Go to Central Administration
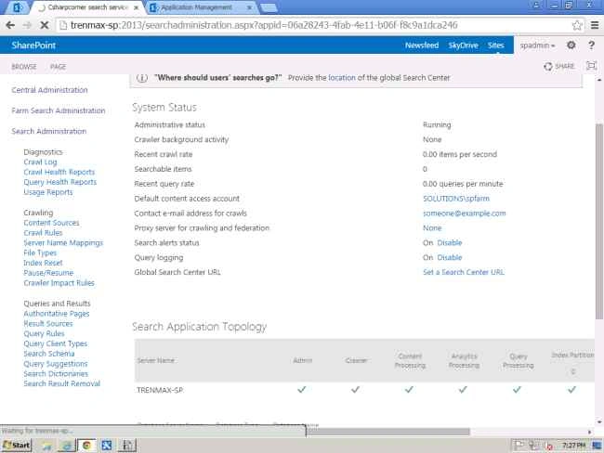This screenshot has width=604, height=453. pos(49,90)
